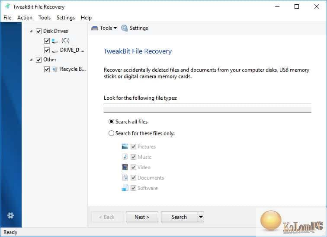Click 'Look for the following file types:' label

(x=140, y=98)
